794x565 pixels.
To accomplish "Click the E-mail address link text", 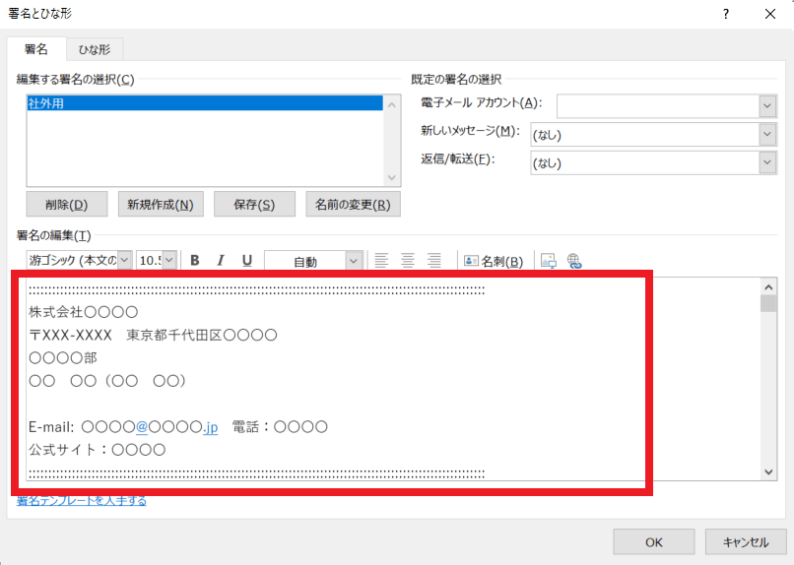I will pos(150,427).
